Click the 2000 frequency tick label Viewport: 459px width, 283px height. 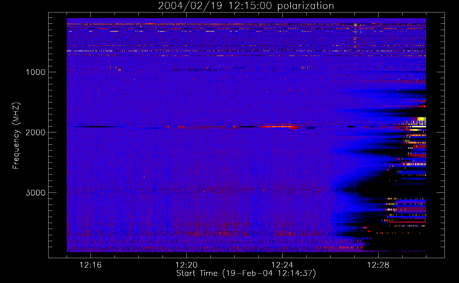pyautogui.click(x=35, y=132)
